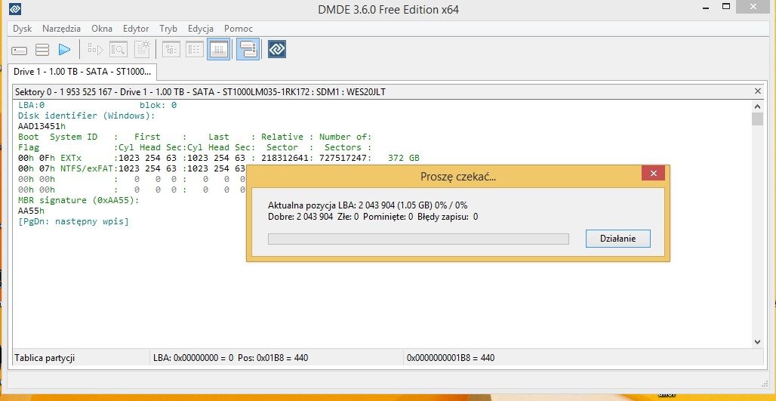Screen dimensions: 776x401
Task: Click the Błędy zapisu: 0 counter
Action: pos(448,216)
